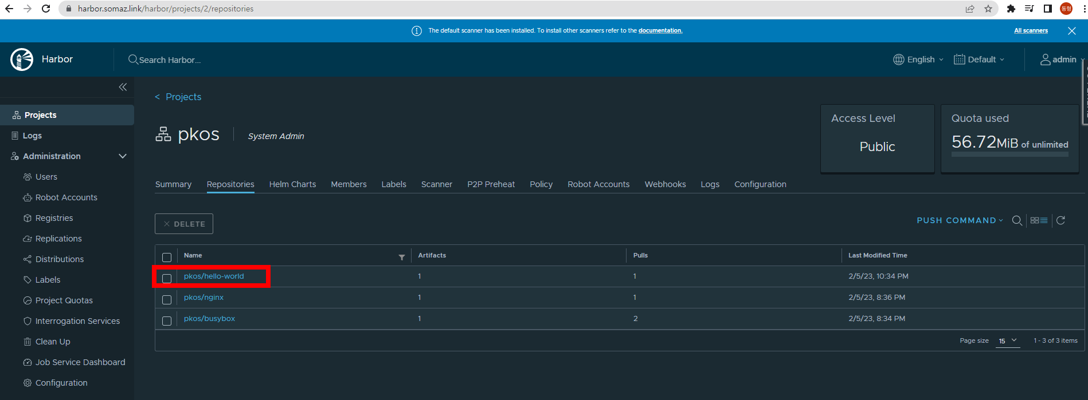Switch to the Helm Charts tab
This screenshot has height=400, width=1088.
click(x=292, y=184)
